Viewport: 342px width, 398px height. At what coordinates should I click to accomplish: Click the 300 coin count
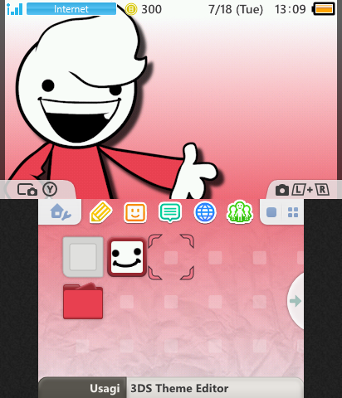tap(151, 9)
